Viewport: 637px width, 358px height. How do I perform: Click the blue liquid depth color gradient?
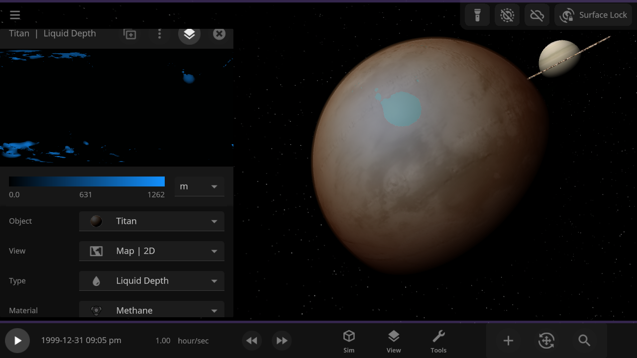pyautogui.click(x=87, y=181)
